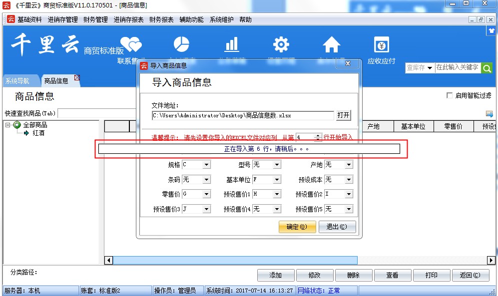Open the 规格 column dropdown
498x296 pixels.
tap(206, 165)
